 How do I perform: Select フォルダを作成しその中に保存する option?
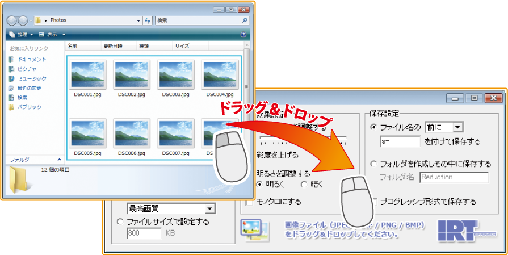pos(373,164)
